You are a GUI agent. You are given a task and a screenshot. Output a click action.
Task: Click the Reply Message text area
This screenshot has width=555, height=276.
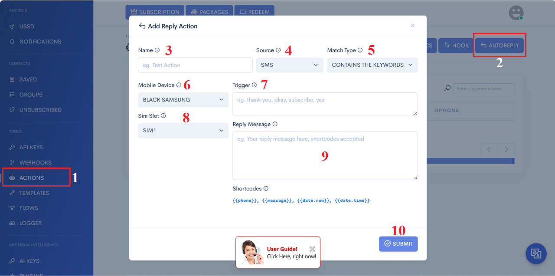point(325,156)
